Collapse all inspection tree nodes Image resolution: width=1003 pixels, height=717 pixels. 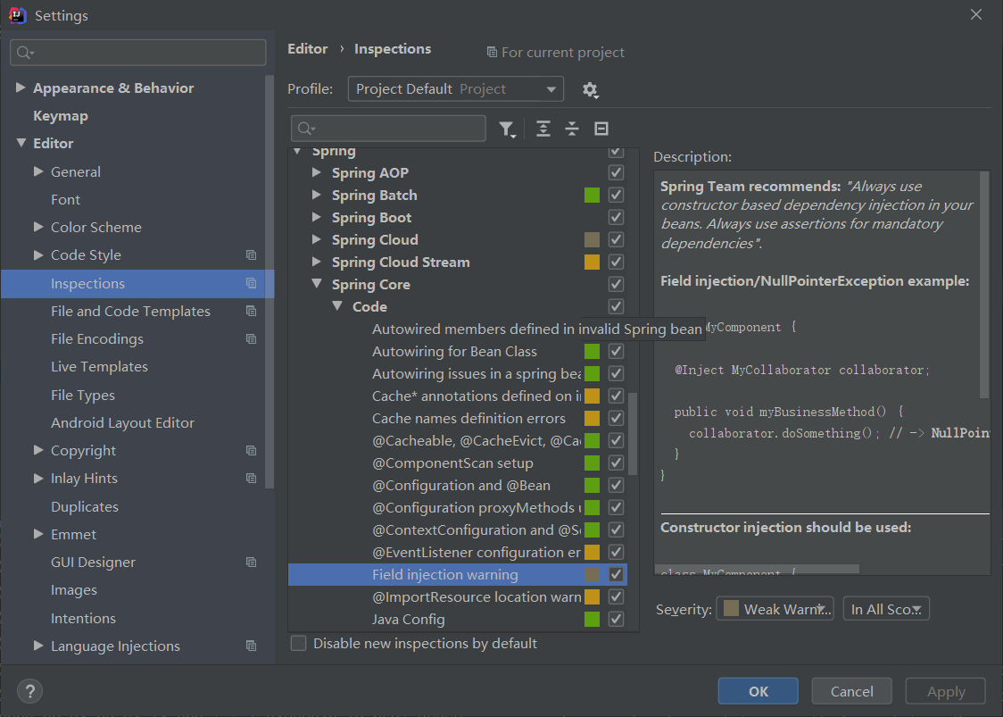[572, 129]
